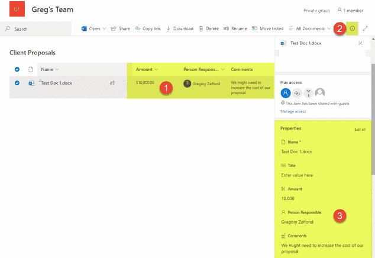
Task: Edit the Comments property text
Action: [x=322, y=249]
